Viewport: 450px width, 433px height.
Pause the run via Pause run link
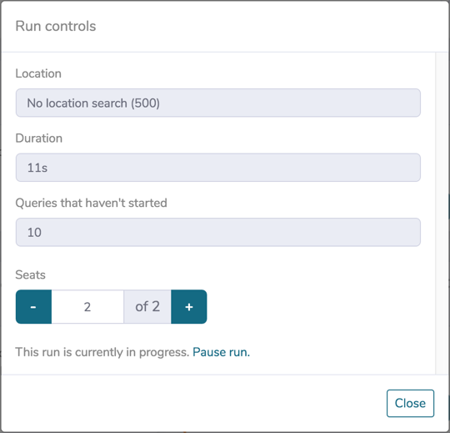pyautogui.click(x=221, y=352)
